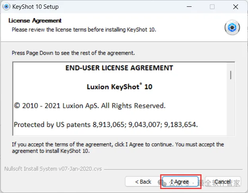Cancel the KeyShot 10 installation
248x193 pixels.
[223, 182]
